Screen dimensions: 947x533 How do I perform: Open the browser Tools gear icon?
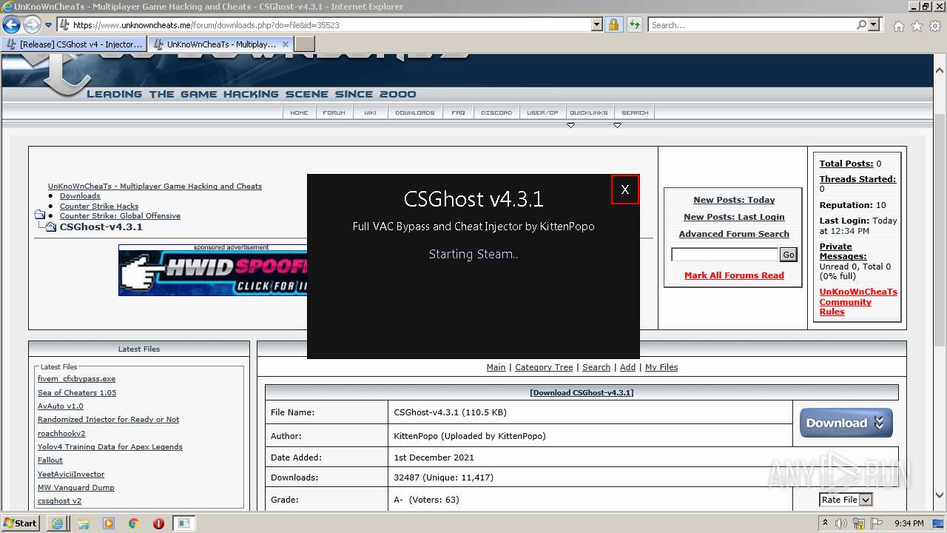click(935, 26)
